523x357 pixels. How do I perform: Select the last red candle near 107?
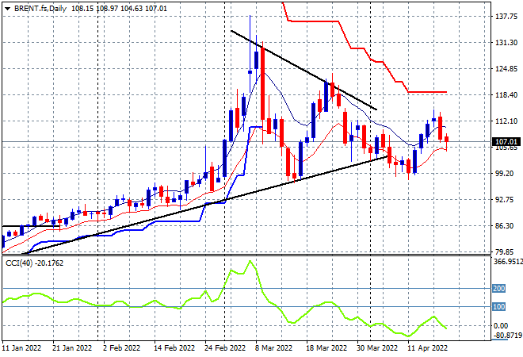coord(447,139)
